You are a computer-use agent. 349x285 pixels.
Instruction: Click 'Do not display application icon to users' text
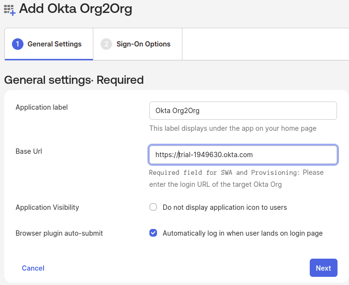click(x=225, y=207)
